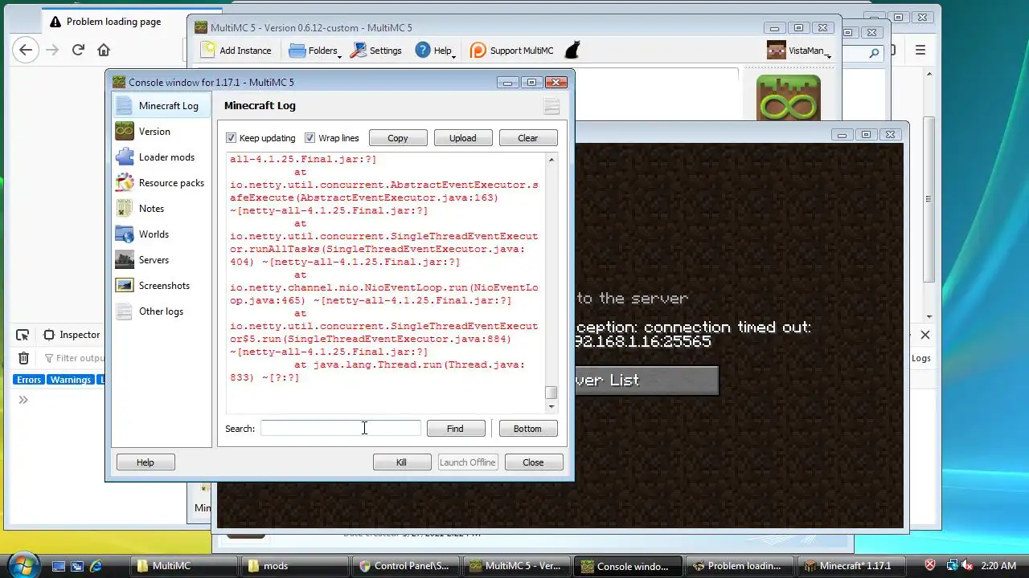Click the log scrollbar up arrow
This screenshot has height=578, width=1029.
[551, 160]
